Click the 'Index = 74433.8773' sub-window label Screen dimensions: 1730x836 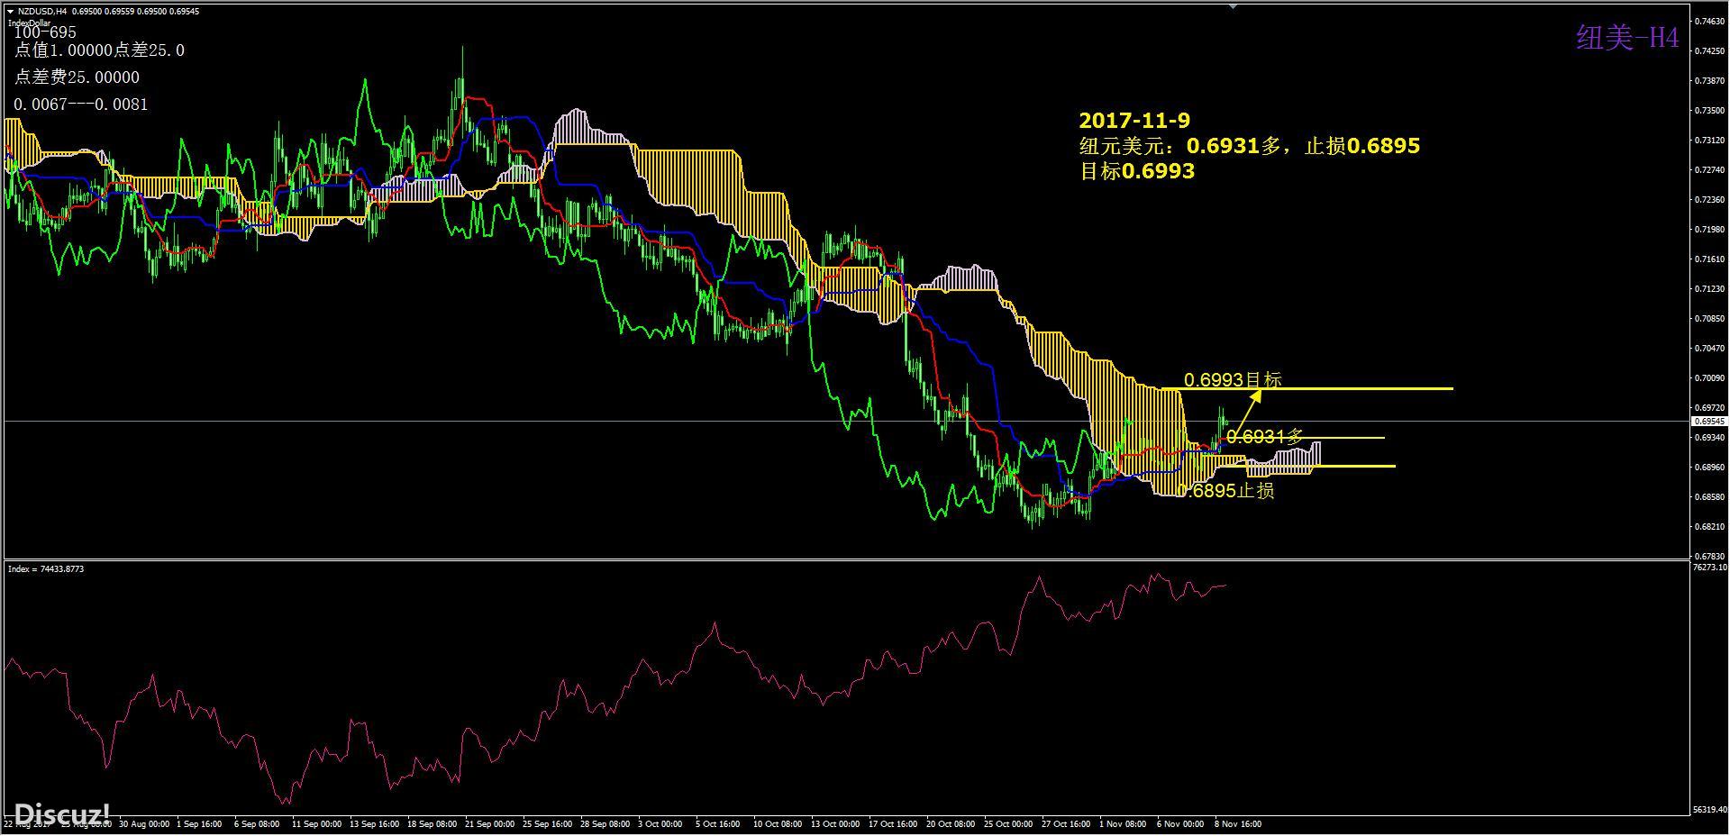coord(45,568)
